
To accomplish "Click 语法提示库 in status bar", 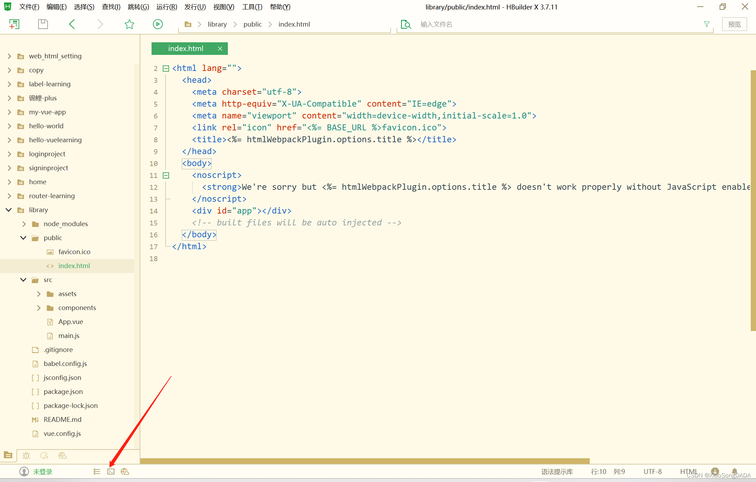I will (557, 472).
